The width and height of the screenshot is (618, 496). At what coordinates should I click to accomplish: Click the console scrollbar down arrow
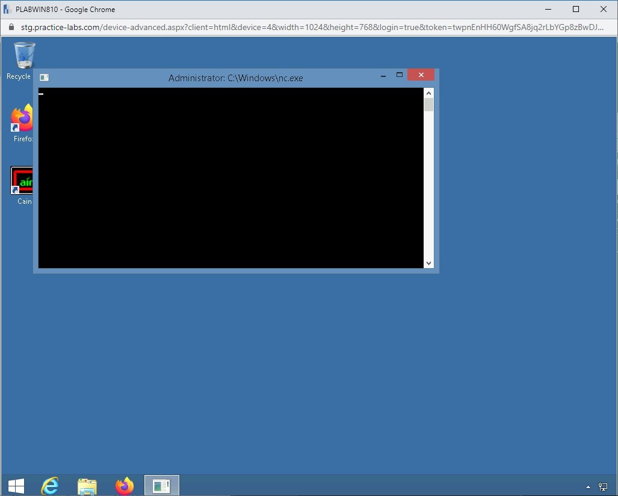(428, 263)
